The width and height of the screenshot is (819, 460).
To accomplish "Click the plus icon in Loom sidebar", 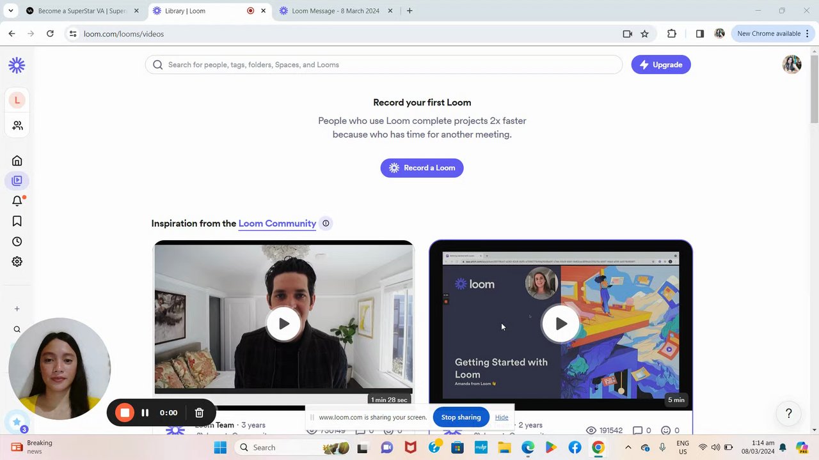I will pos(17,309).
